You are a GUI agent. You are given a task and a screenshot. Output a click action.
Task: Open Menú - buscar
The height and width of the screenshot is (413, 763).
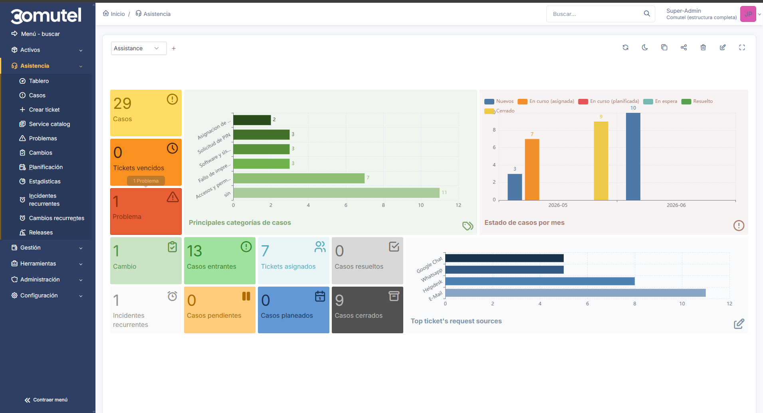40,34
